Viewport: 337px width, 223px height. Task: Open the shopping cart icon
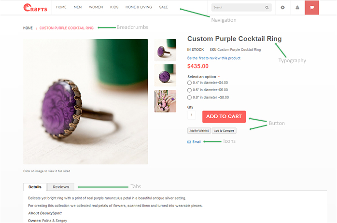pyautogui.click(x=312, y=8)
